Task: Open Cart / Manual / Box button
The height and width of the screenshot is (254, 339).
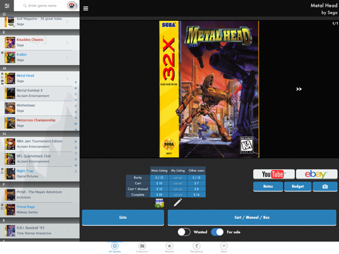Action: [252, 218]
